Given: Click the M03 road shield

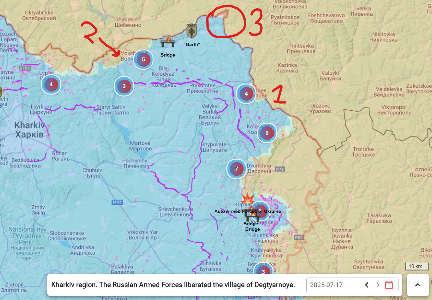Looking at the screenshot, I should click(117, 202).
